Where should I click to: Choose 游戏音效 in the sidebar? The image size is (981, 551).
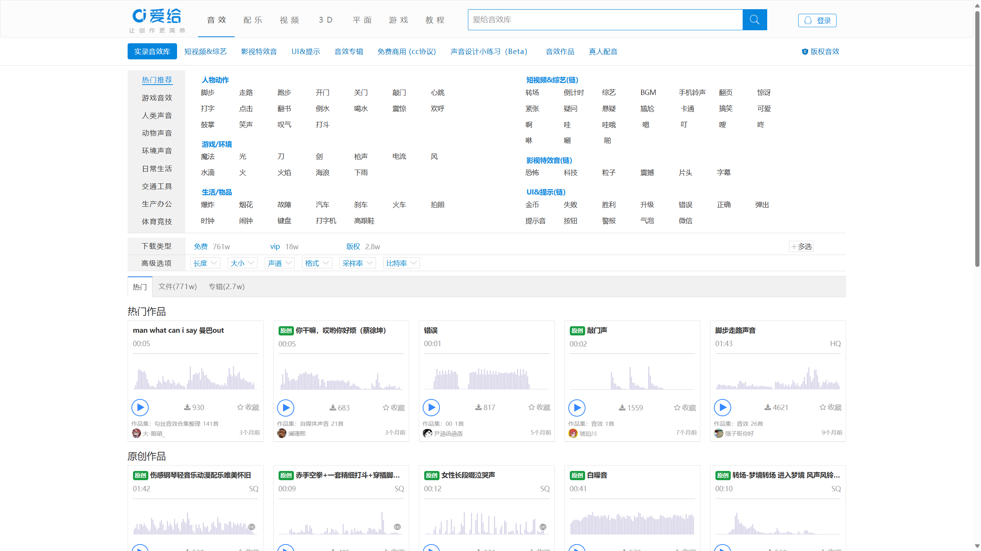[x=156, y=98]
